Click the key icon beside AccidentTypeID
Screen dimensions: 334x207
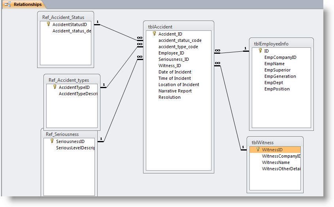[x=55, y=87]
